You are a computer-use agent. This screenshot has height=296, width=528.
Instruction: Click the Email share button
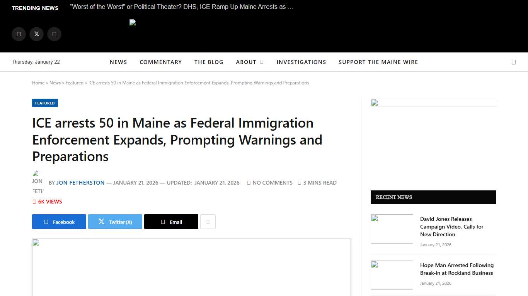click(171, 222)
